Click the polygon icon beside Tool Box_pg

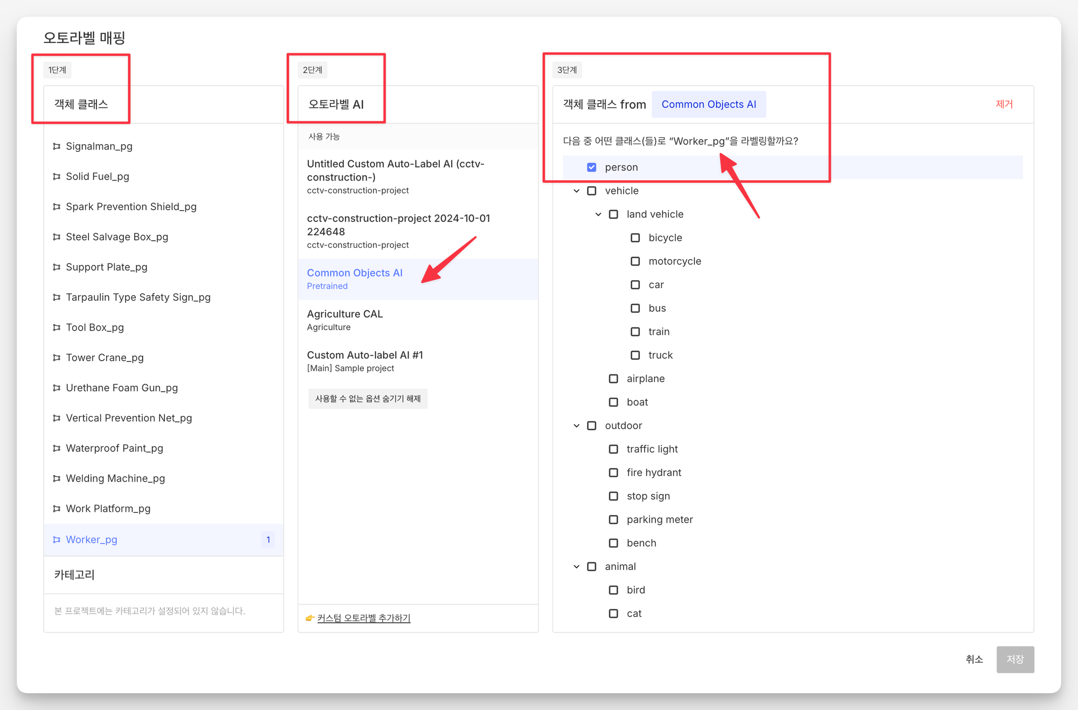(x=57, y=328)
